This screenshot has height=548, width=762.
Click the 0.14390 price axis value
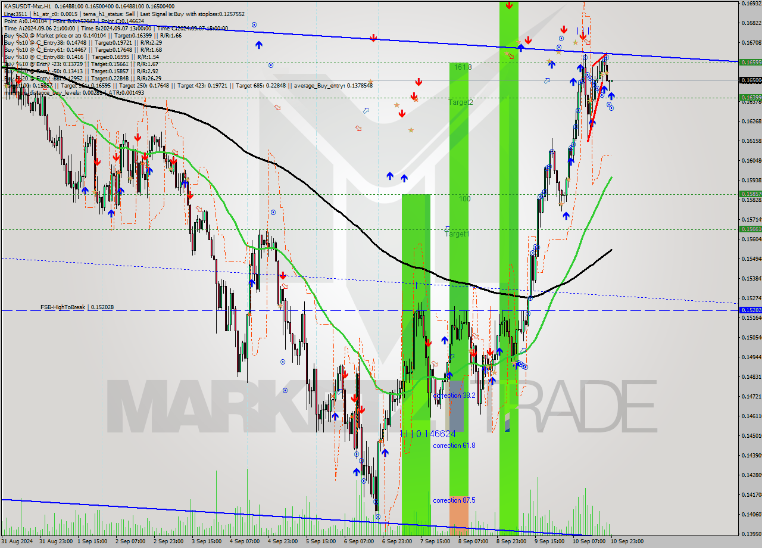coord(752,455)
